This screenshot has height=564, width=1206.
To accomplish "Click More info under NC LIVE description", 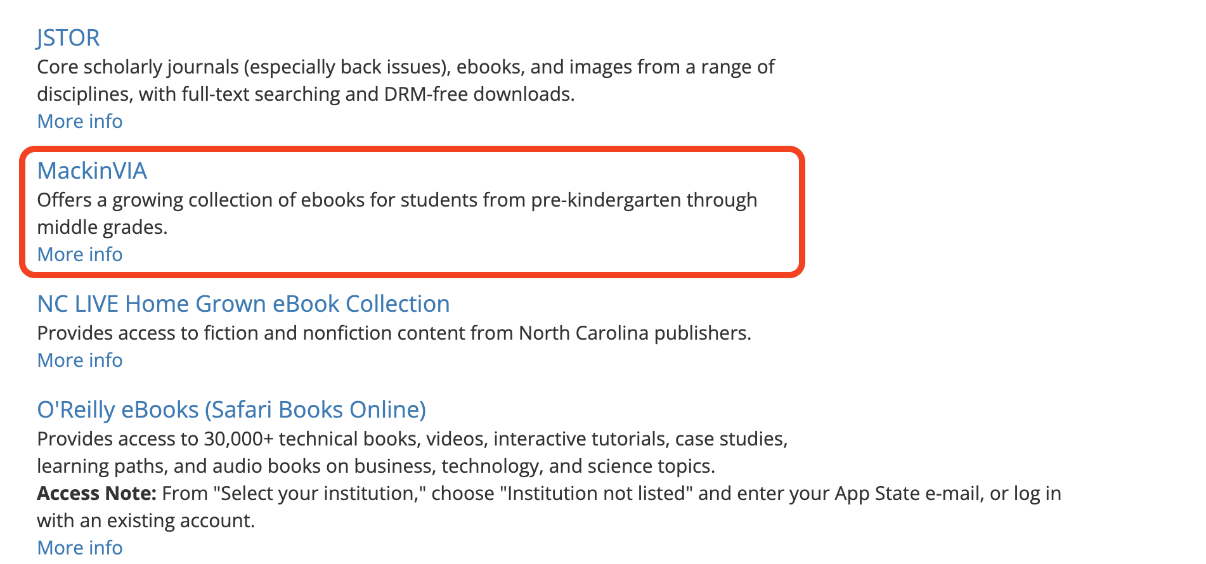I will (x=80, y=360).
